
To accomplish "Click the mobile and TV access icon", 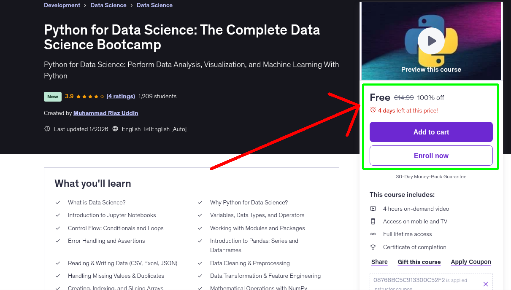I will (x=373, y=221).
